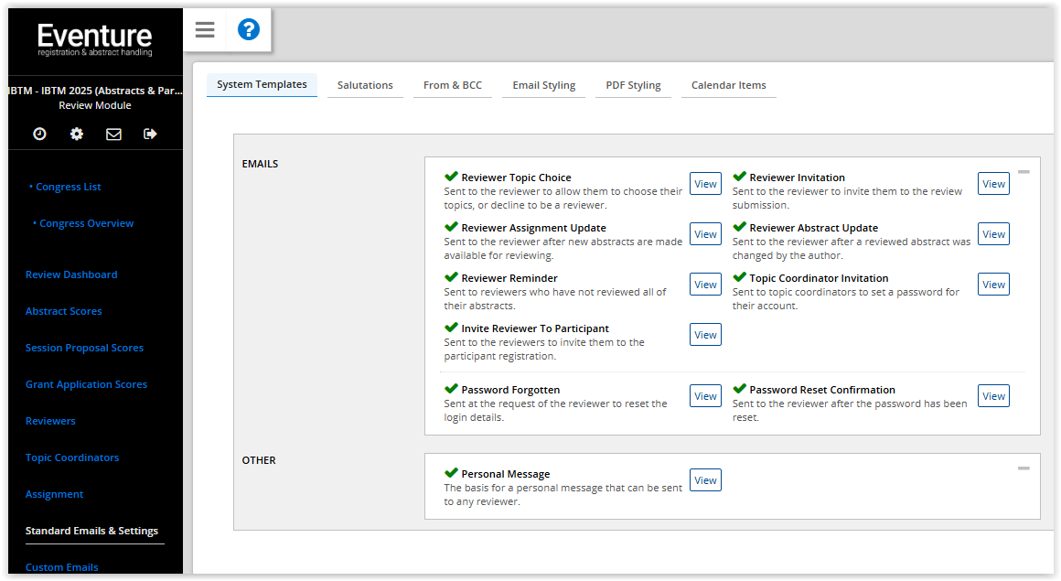The height and width of the screenshot is (581, 1061).
Task: Open the Calendar Items tab
Action: click(729, 85)
